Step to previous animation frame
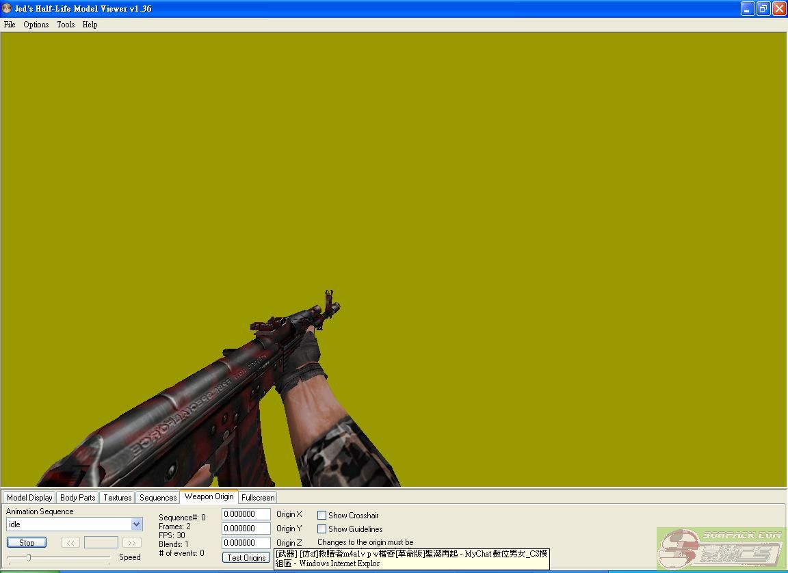The width and height of the screenshot is (788, 573). click(70, 542)
